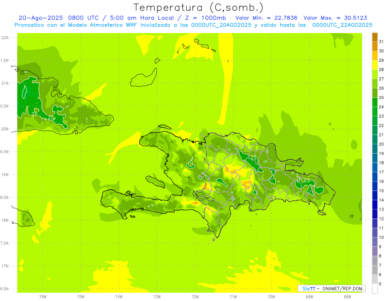Click the '17N' latitude label
This screenshot has width=390, height=301.
tap(5, 266)
